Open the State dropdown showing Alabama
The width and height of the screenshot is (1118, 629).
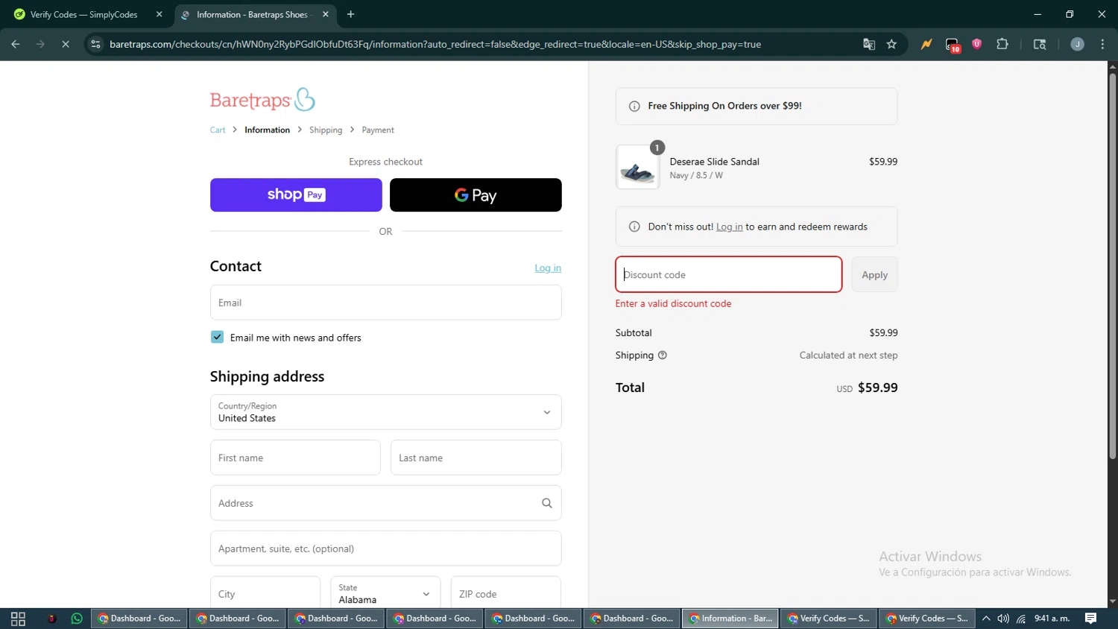click(x=385, y=594)
